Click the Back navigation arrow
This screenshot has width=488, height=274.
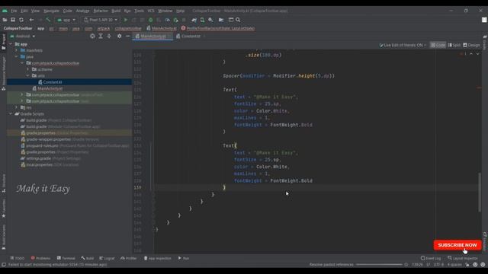(31, 20)
